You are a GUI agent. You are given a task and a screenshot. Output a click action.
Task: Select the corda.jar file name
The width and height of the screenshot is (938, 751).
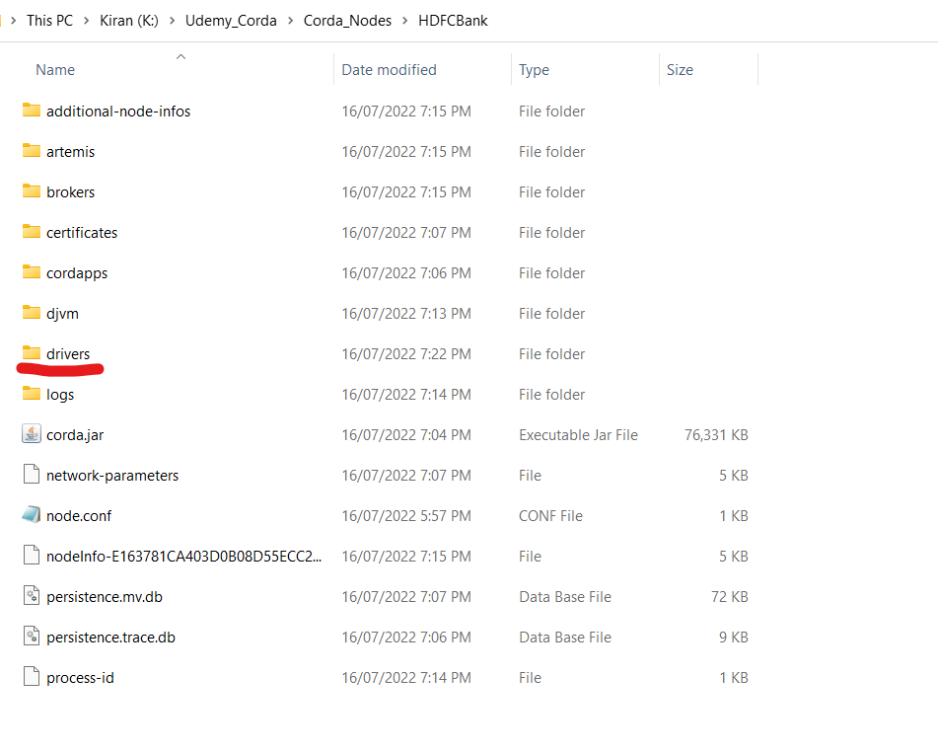click(75, 435)
